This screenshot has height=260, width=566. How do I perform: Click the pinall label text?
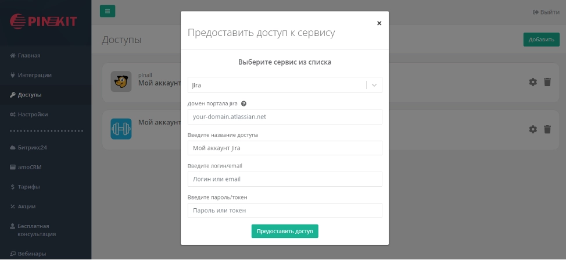[145, 75]
